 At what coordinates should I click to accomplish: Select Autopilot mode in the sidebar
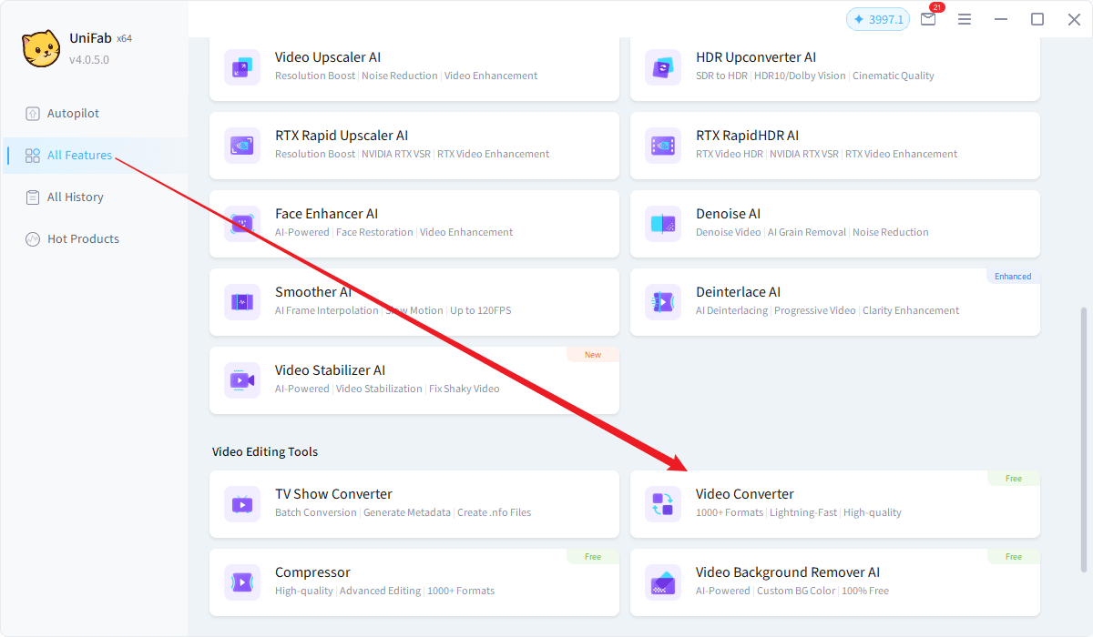click(73, 113)
